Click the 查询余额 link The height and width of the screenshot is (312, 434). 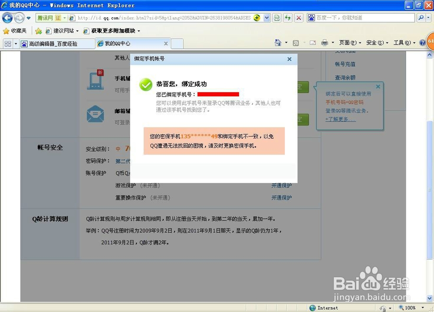point(345,78)
